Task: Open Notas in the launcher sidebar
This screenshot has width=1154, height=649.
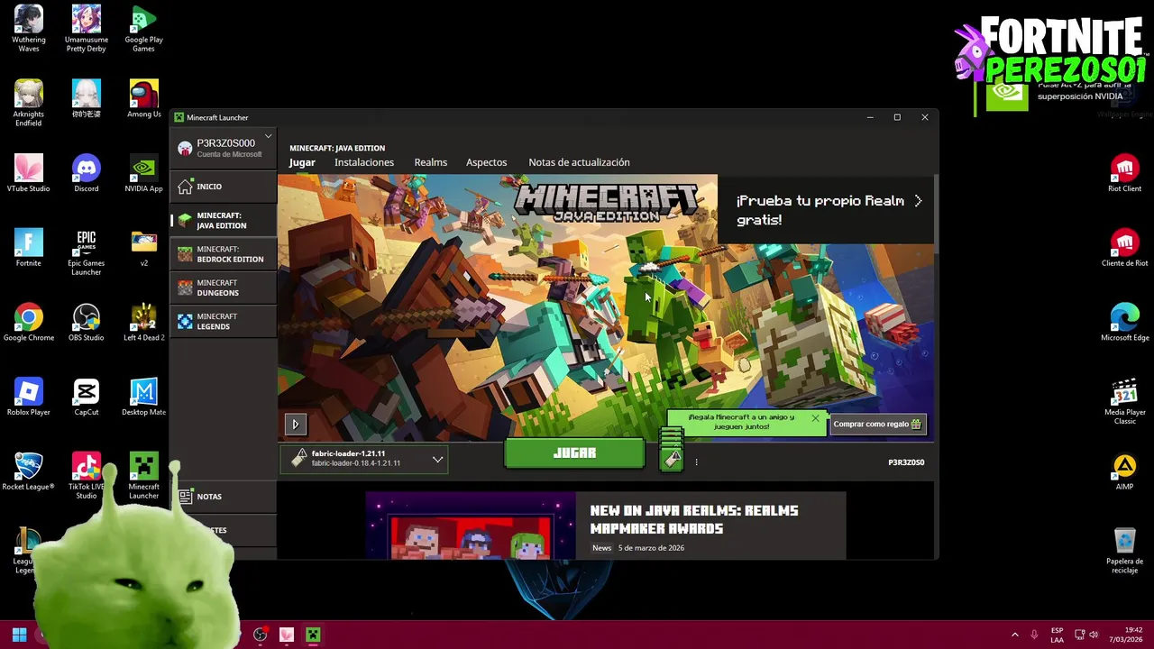Action: tap(223, 497)
